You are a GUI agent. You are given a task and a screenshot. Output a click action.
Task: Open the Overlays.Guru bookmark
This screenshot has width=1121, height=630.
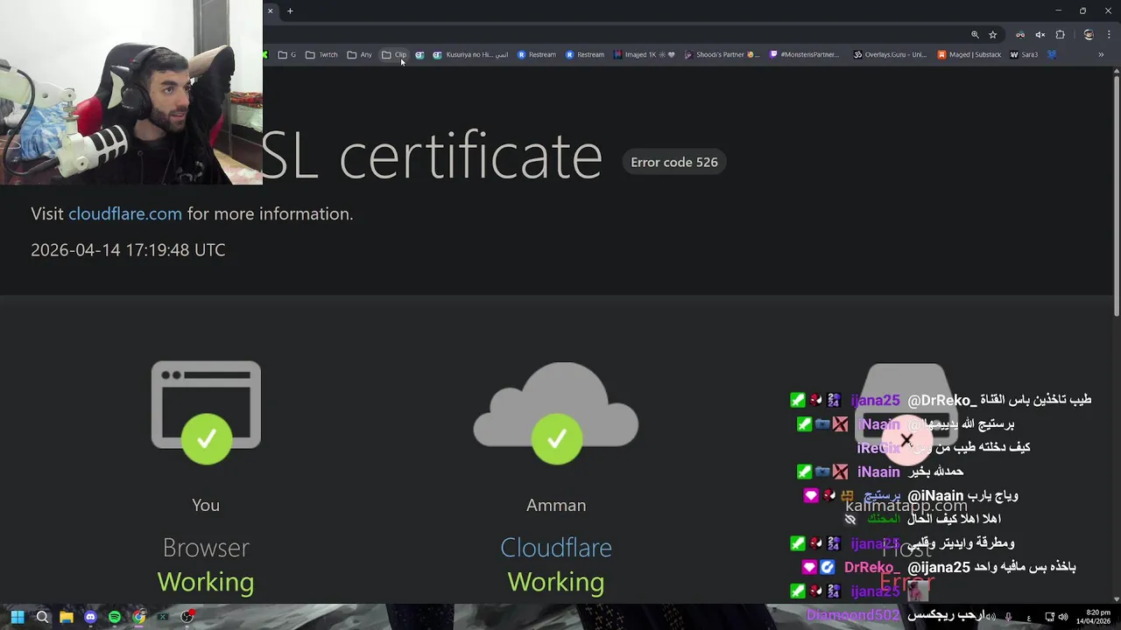[889, 54]
